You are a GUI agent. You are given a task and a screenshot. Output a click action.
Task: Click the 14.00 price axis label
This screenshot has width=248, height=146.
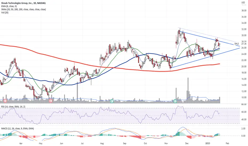pyautogui.click(x=244, y=85)
